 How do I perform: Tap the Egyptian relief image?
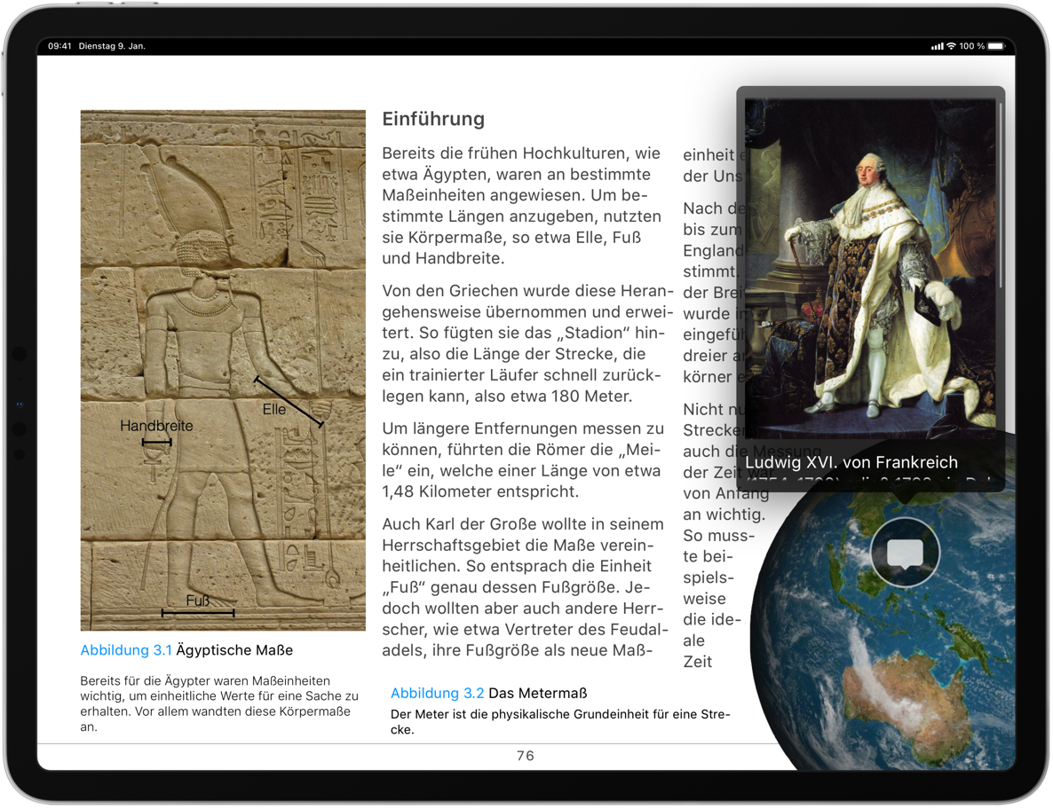[223, 370]
